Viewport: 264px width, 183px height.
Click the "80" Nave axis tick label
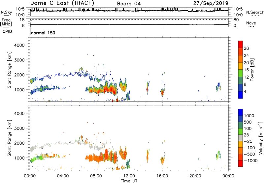tap(236, 20)
